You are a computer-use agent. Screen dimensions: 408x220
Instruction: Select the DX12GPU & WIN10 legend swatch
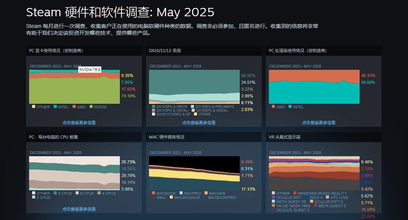(x=154, y=107)
